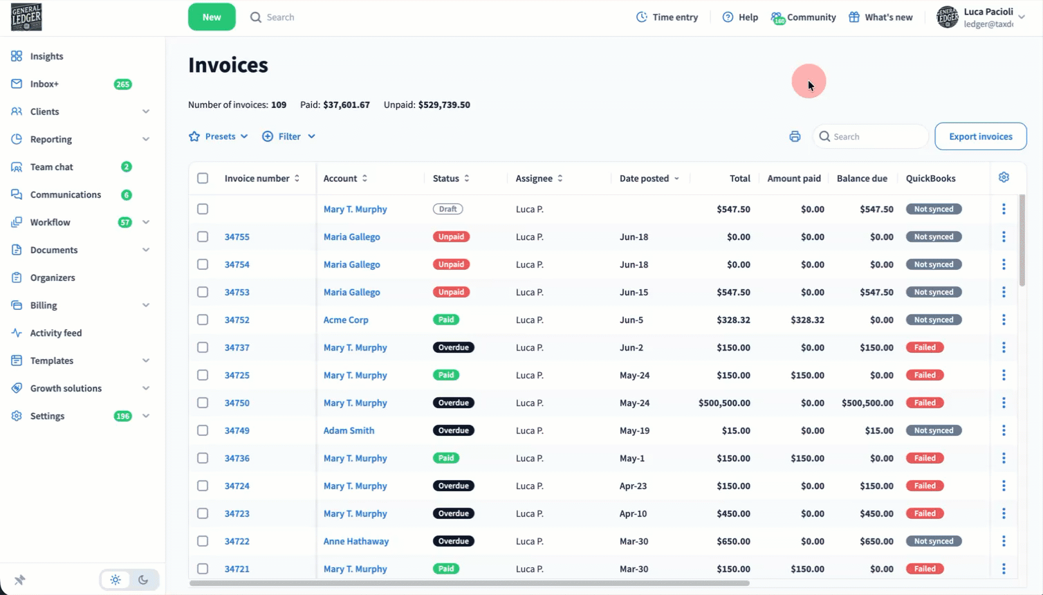Expand the Filter dropdown
Image resolution: width=1043 pixels, height=595 pixels.
point(289,136)
